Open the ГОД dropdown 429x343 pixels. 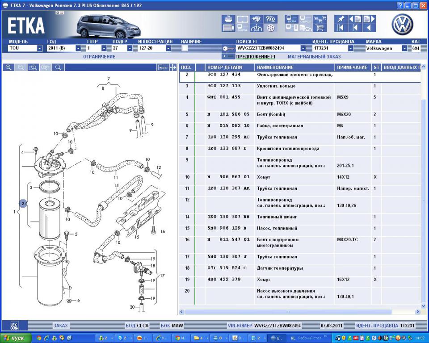click(x=78, y=48)
